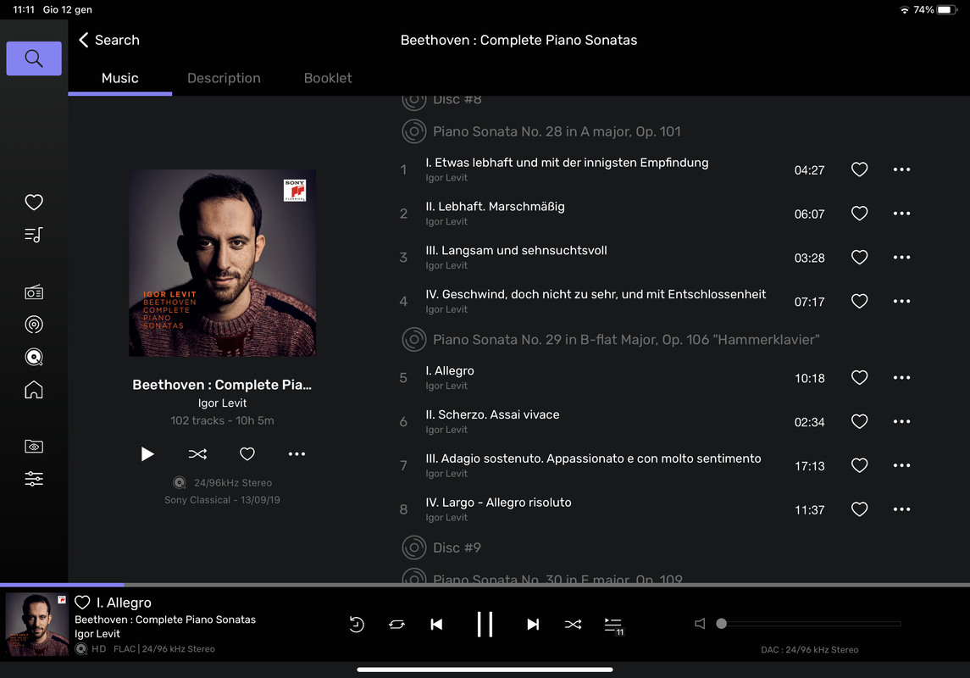Open favorites heart in the left sidebar
Viewport: 970px width, 678px height.
pyautogui.click(x=34, y=203)
